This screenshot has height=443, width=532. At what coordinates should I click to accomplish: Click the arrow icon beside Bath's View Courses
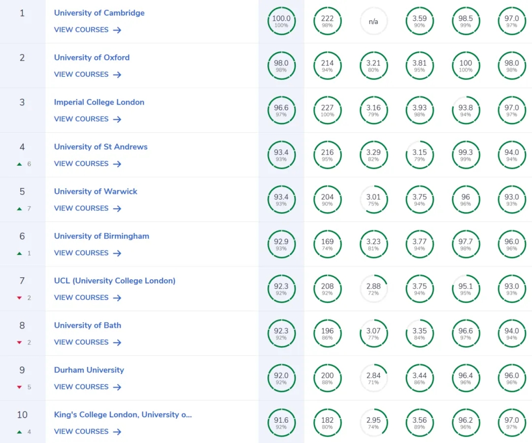[x=117, y=342]
